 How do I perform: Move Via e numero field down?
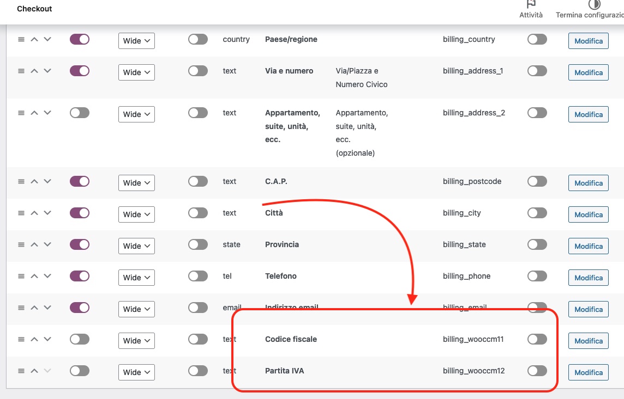tap(47, 71)
